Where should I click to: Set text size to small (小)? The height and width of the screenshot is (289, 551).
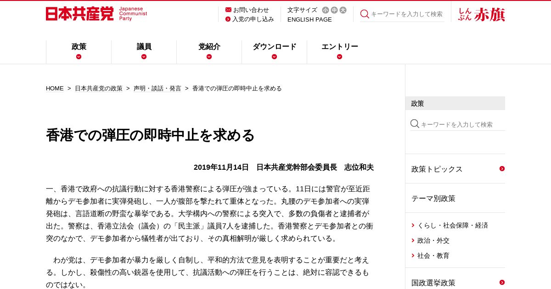point(326,10)
